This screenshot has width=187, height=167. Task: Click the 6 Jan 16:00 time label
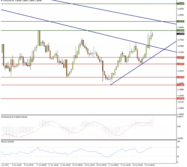click(17, 165)
